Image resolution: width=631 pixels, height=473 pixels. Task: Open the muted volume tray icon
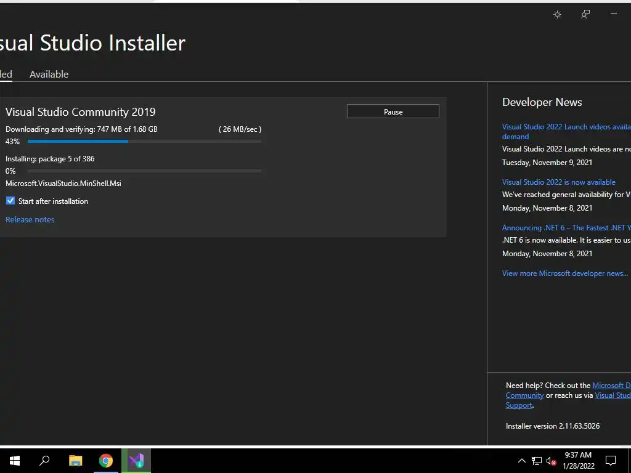pyautogui.click(x=551, y=461)
